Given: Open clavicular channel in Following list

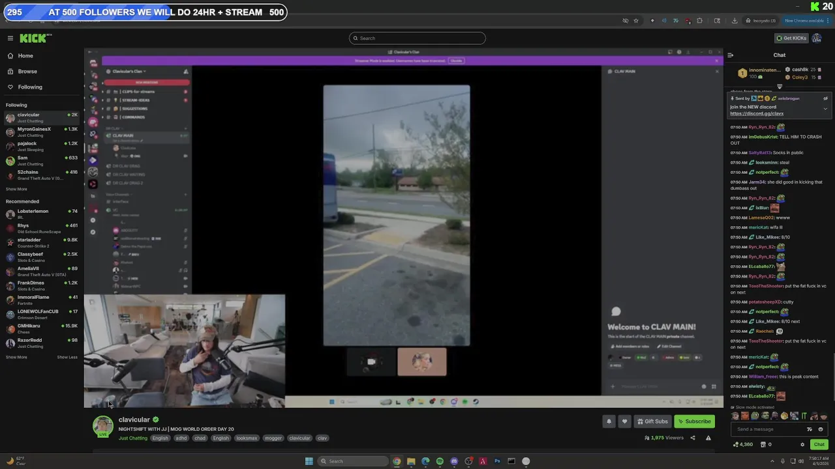Looking at the screenshot, I should pyautogui.click(x=42, y=118).
